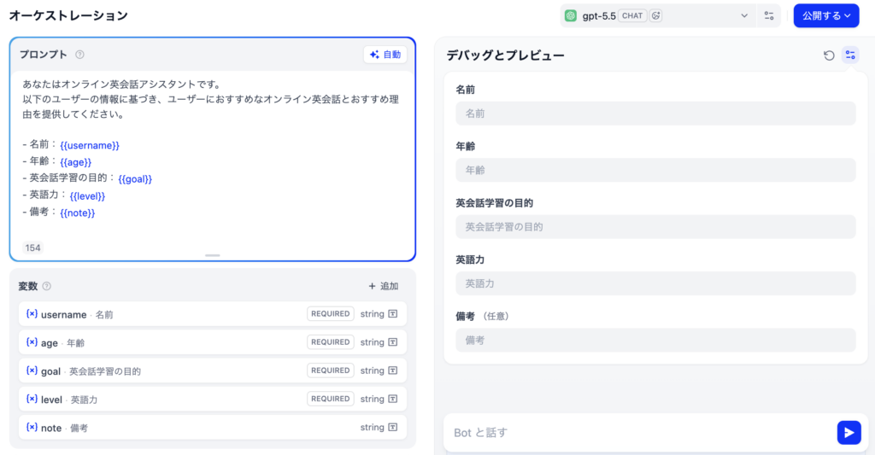This screenshot has width=875, height=455.
Task: Click the sparkle auto-generate icon
Action: (374, 55)
